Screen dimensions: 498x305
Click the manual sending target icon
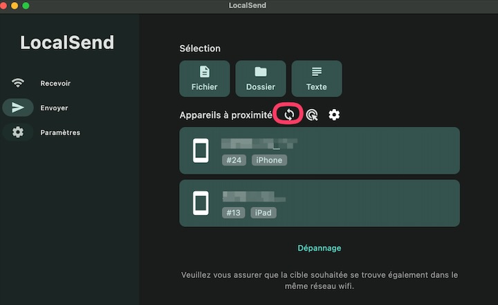(312, 115)
